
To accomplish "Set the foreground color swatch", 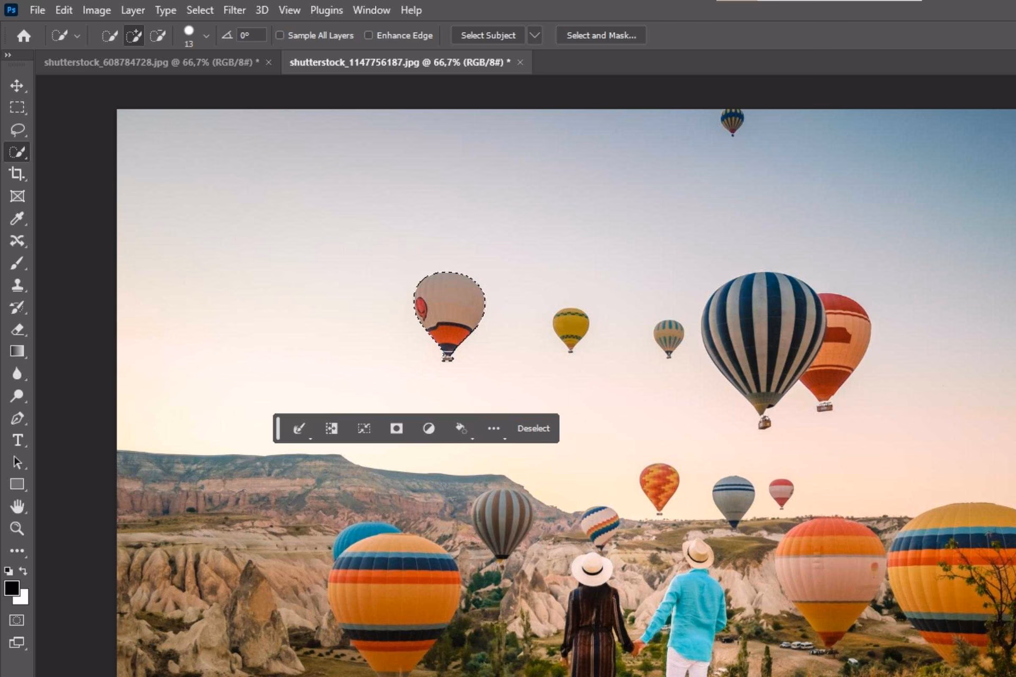I will click(12, 589).
